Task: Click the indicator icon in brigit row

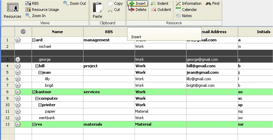Action: point(18,85)
